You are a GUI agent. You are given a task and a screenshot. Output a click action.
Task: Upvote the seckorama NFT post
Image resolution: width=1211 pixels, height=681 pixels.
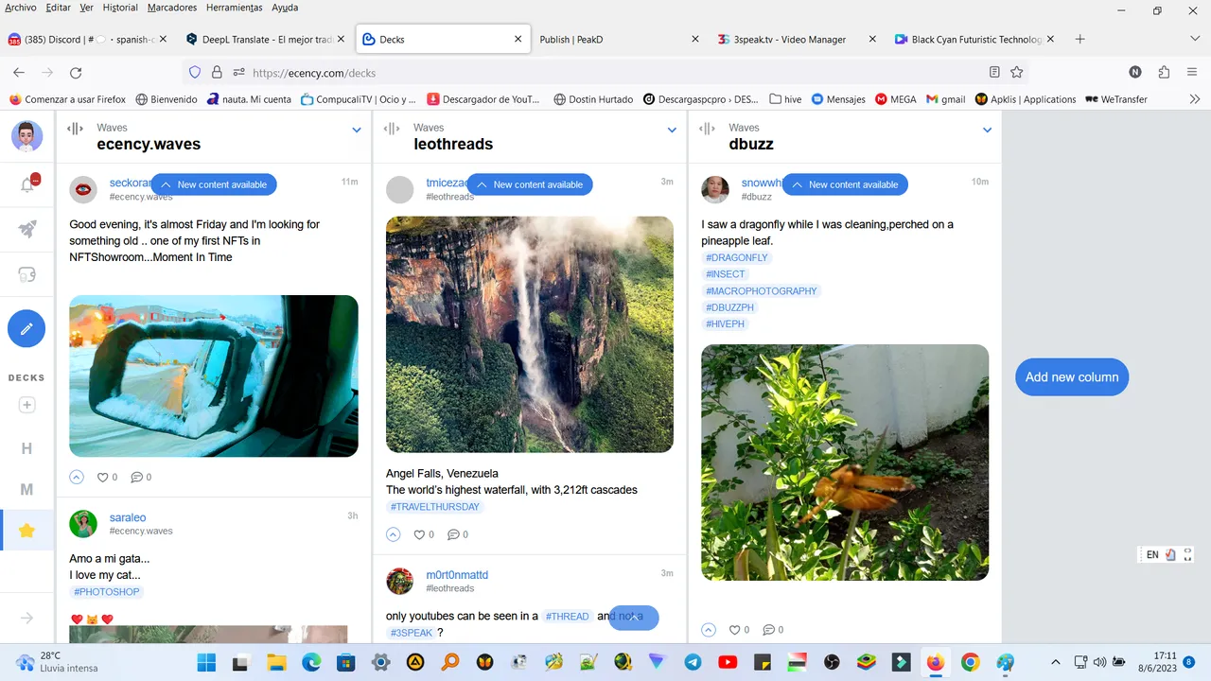(x=77, y=478)
